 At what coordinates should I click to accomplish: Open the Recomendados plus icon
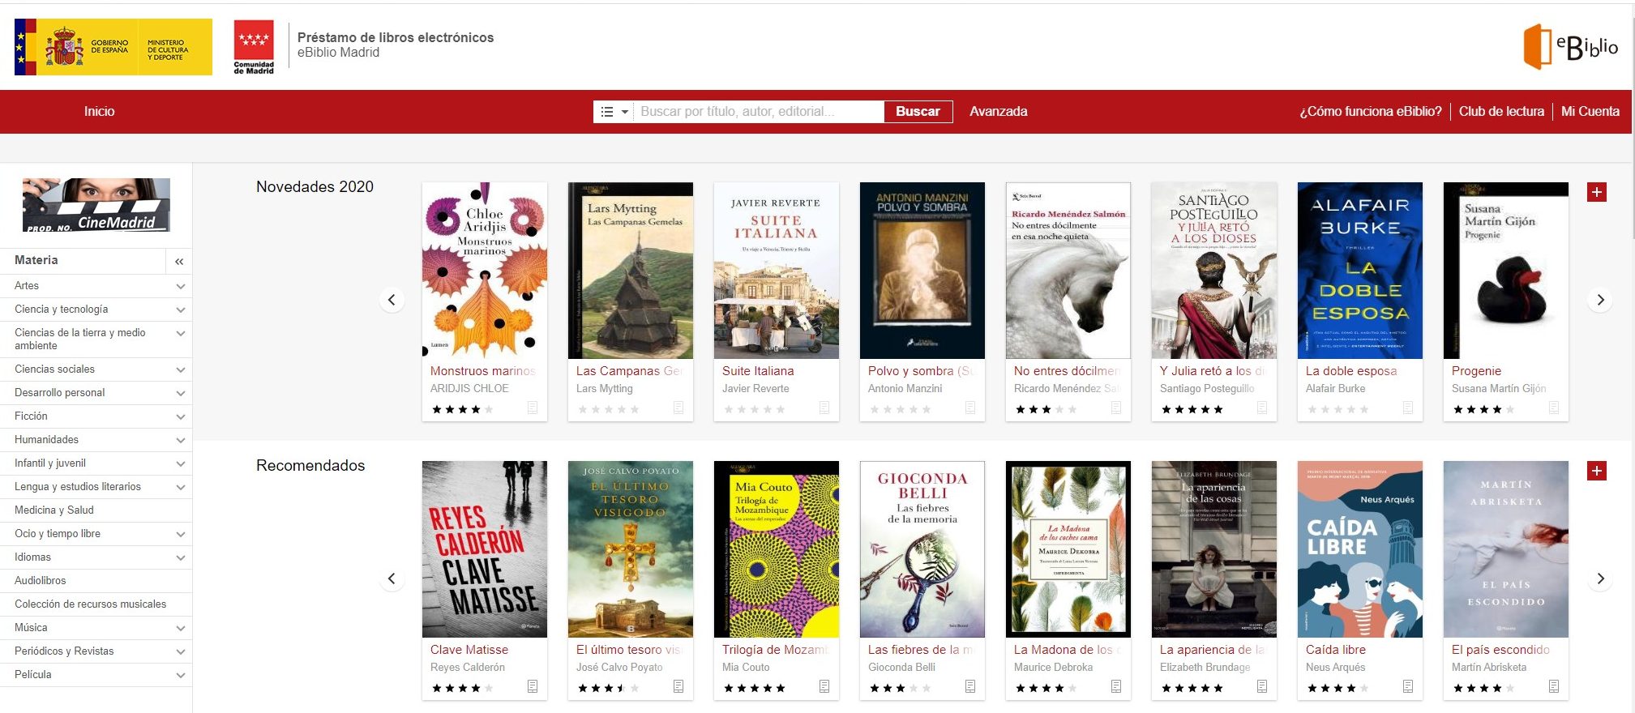pos(1597,471)
